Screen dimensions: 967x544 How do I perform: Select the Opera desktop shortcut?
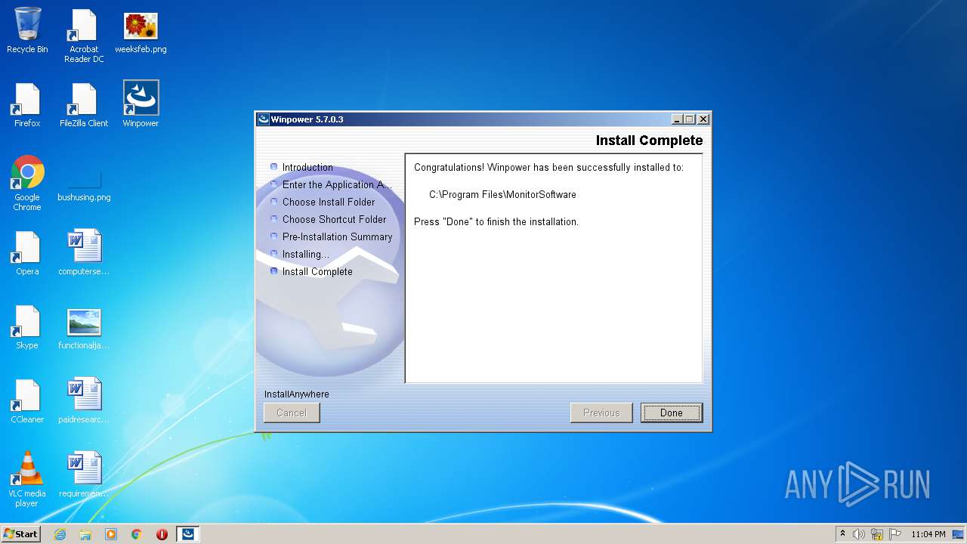pos(27,254)
